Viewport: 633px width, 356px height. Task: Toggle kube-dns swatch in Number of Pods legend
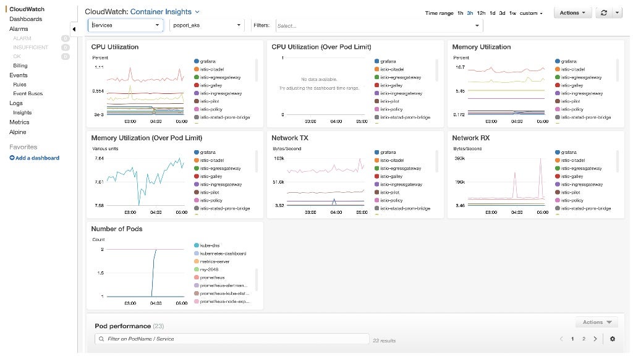click(x=197, y=245)
